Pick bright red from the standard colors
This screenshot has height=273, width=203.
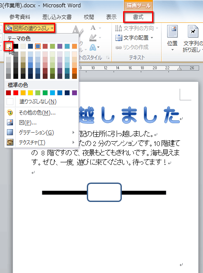click(16, 93)
